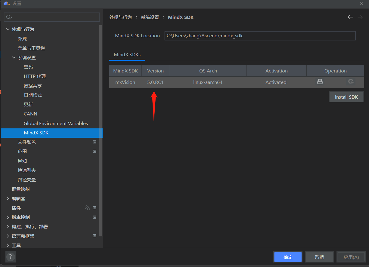
Task: Select the mxVision cell in the table
Action: coord(125,82)
